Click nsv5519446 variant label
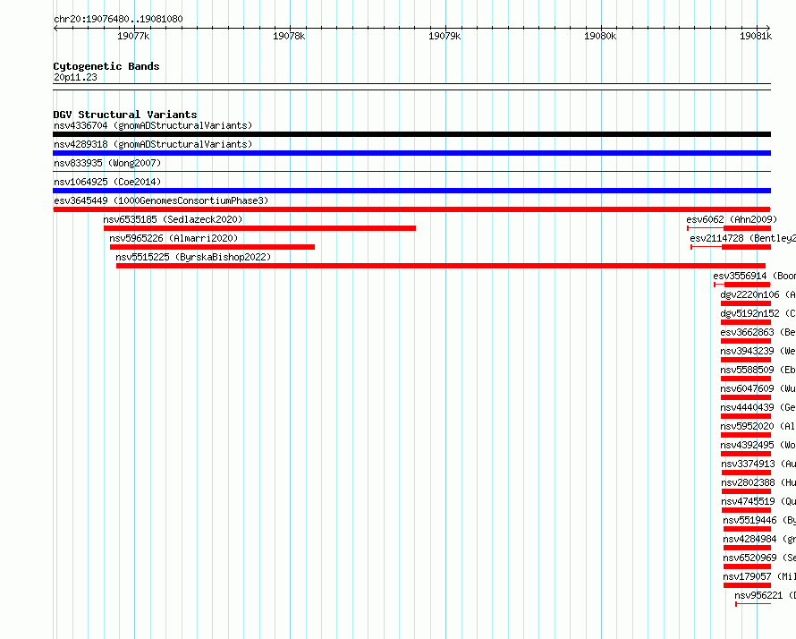The width and height of the screenshot is (796, 639). (x=759, y=520)
